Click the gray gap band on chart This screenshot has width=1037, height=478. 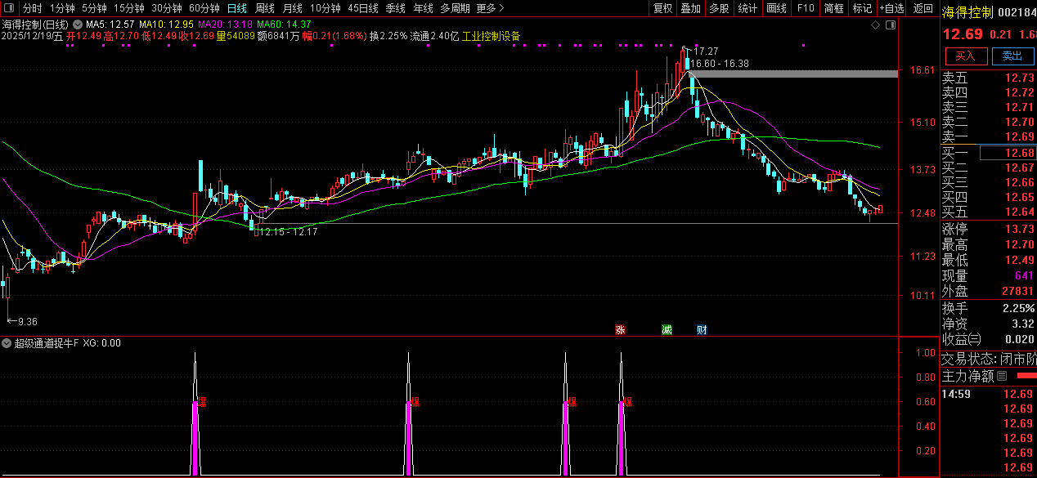click(x=792, y=74)
